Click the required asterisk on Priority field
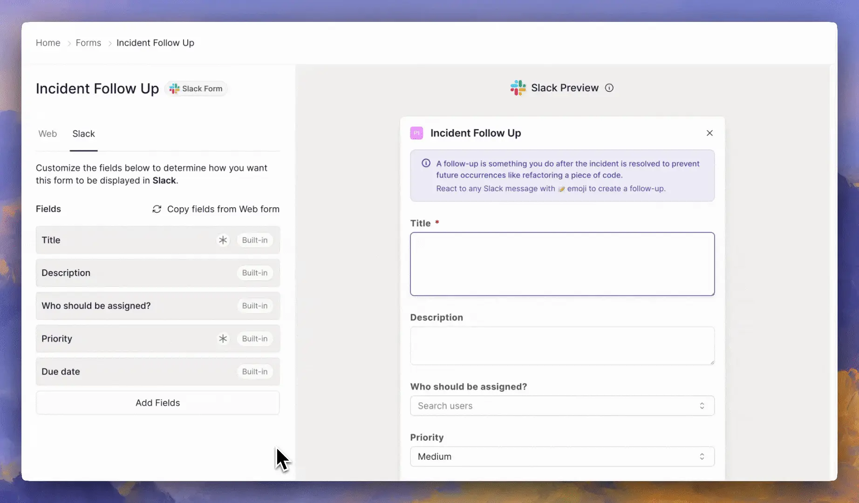This screenshot has width=859, height=503. pos(223,339)
